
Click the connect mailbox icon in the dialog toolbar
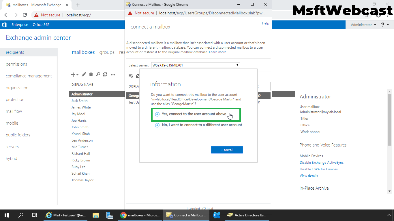tap(131, 76)
